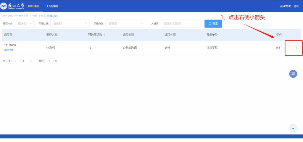The width and height of the screenshot is (303, 142).
Task: Select page number 1 in pagination
Action: pos(23,61)
